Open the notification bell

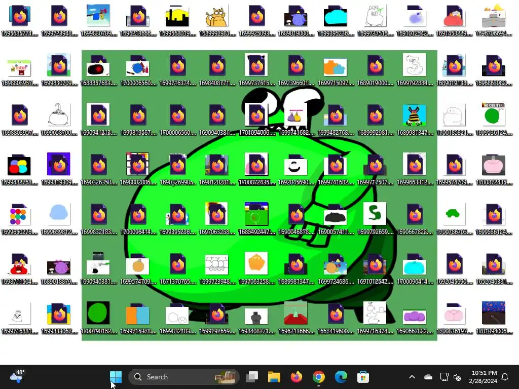tap(505, 377)
